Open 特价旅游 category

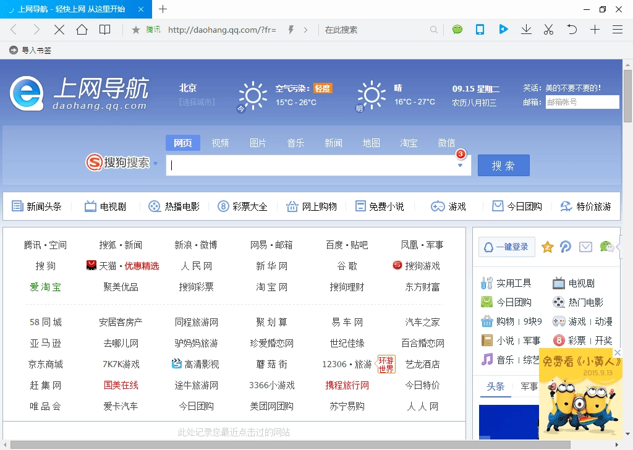[586, 206]
